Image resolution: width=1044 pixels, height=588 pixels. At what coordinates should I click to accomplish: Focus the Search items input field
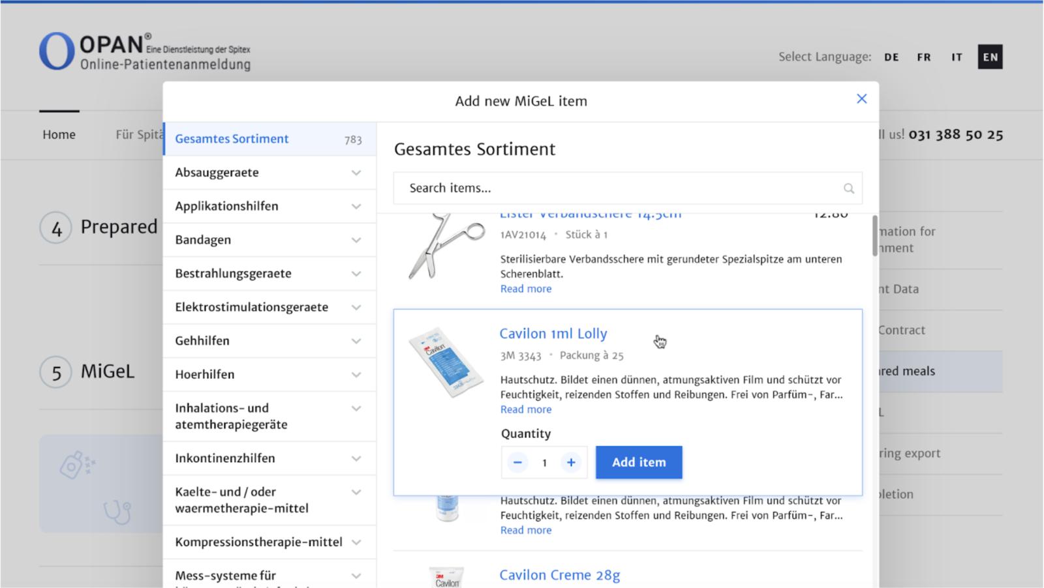pos(620,188)
